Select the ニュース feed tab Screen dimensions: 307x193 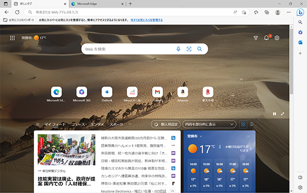[x=78, y=125]
